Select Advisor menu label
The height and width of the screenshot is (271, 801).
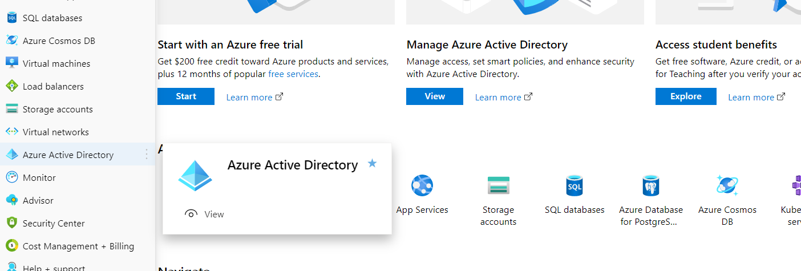[38, 200]
